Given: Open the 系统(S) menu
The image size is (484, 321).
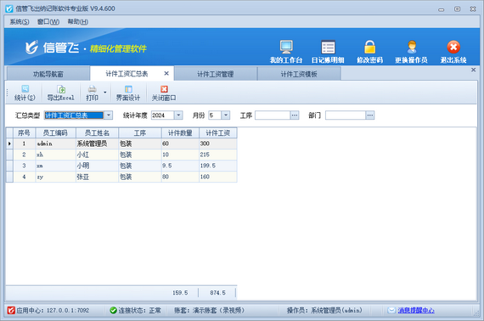Looking at the screenshot, I should coord(20,21).
